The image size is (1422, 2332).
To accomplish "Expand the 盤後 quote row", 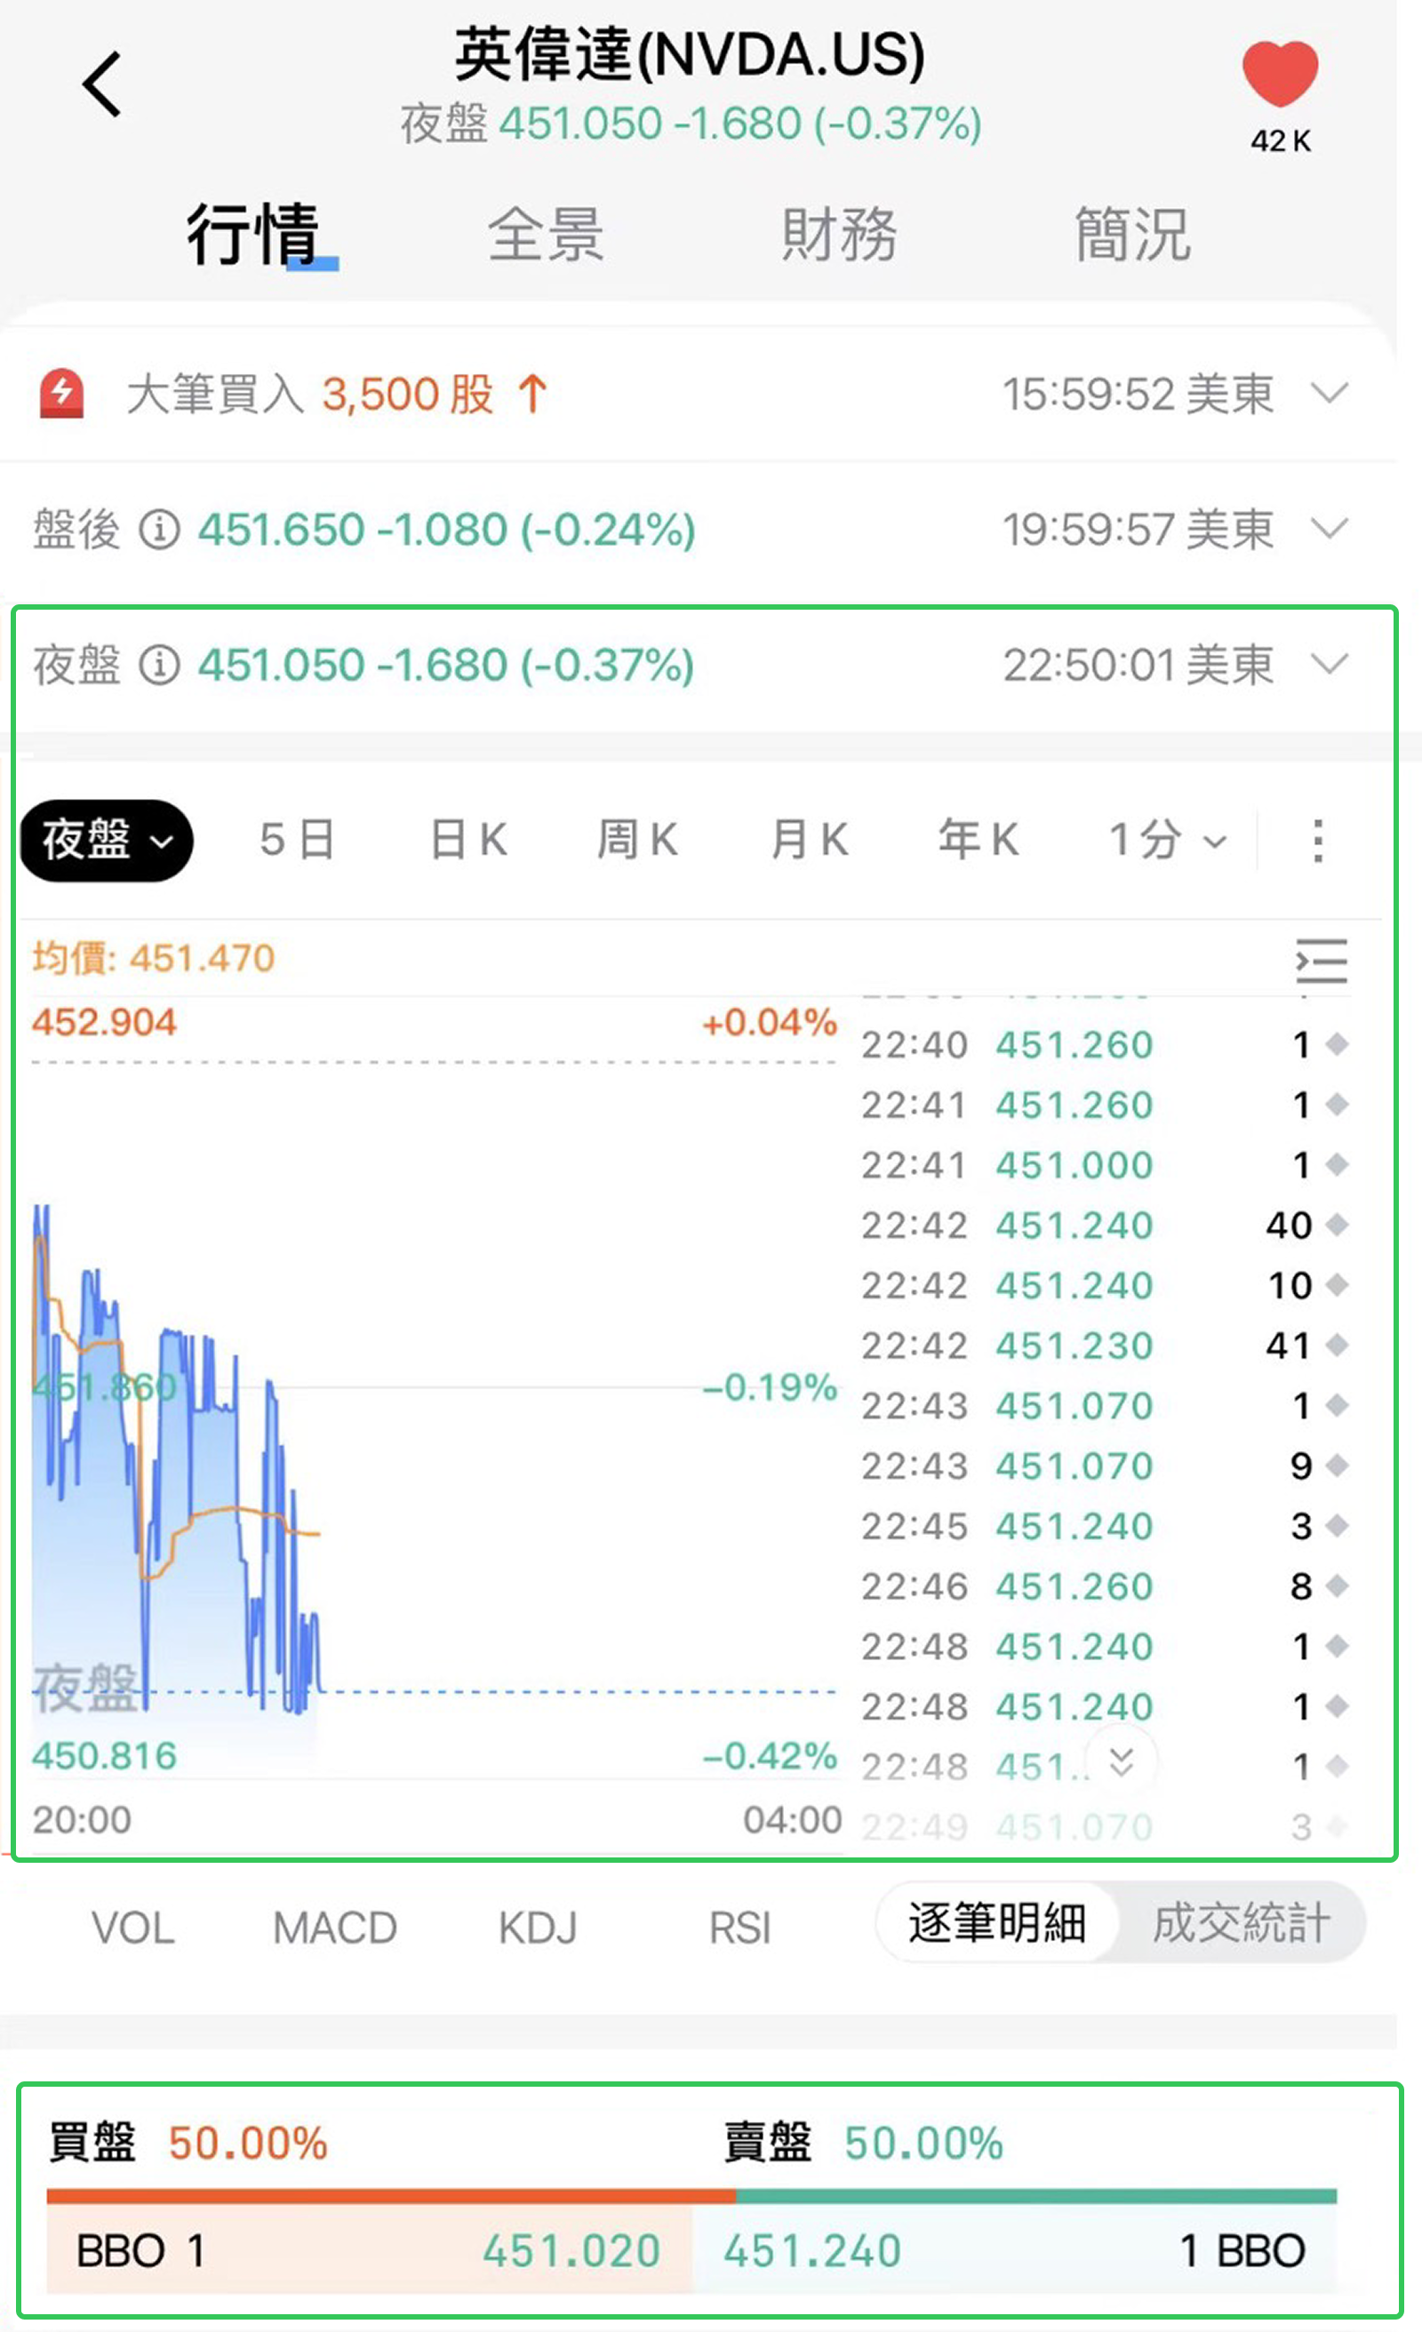I will pyautogui.click(x=1330, y=529).
